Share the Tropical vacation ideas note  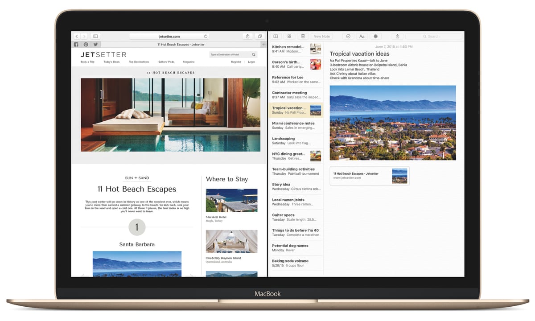pyautogui.click(x=397, y=36)
